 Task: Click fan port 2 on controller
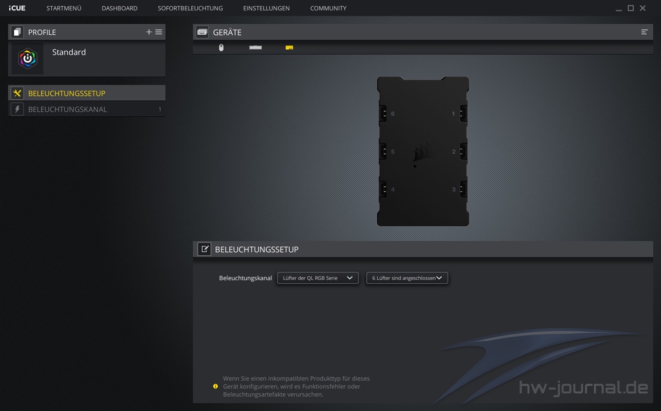pyautogui.click(x=463, y=151)
